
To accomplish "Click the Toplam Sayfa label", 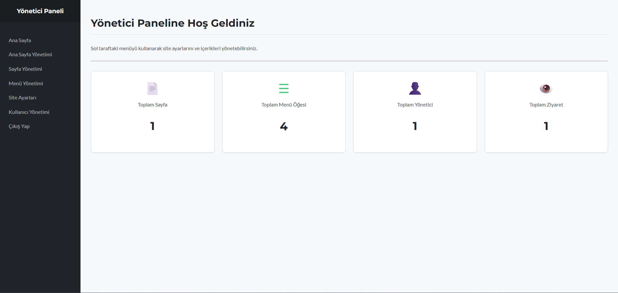I will [x=152, y=105].
